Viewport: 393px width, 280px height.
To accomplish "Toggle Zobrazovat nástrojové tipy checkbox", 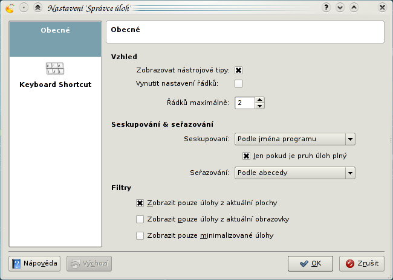I will (238, 71).
